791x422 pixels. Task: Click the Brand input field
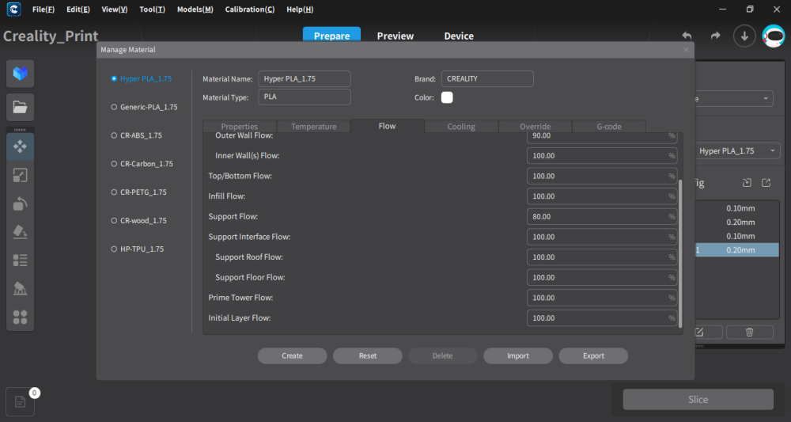487,78
